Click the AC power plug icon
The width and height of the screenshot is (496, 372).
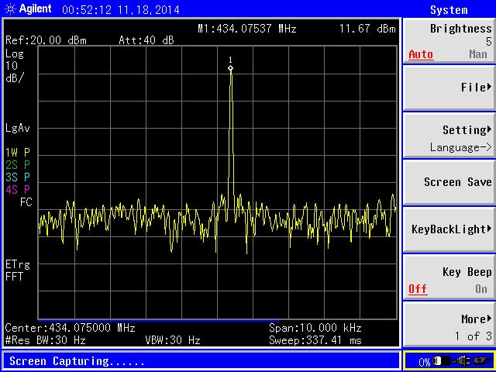coord(462,361)
